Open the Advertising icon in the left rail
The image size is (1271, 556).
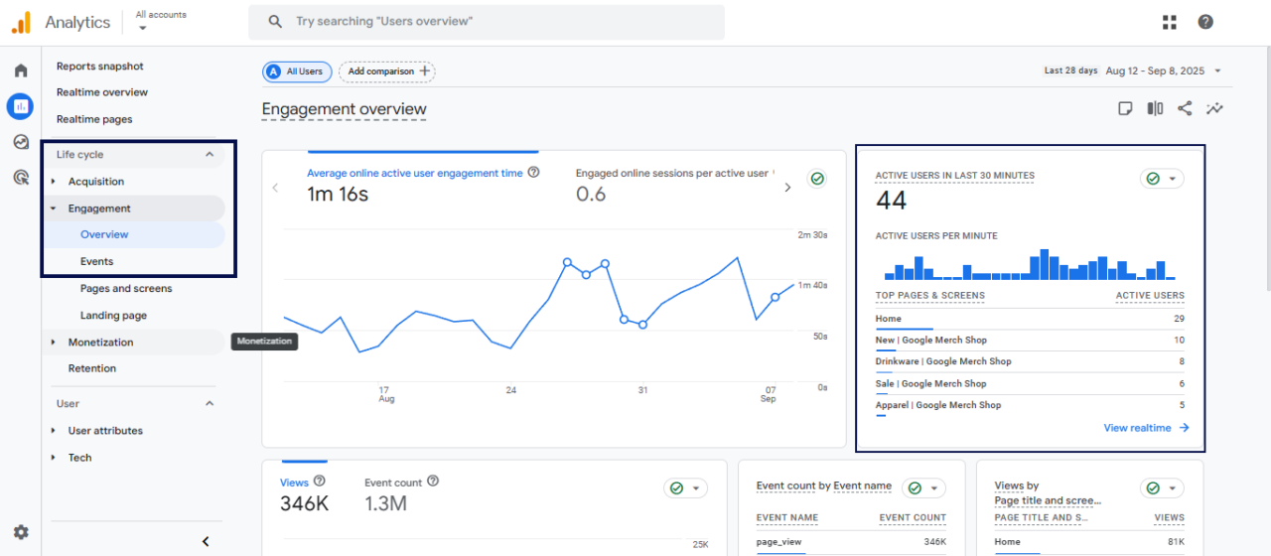coord(21,178)
